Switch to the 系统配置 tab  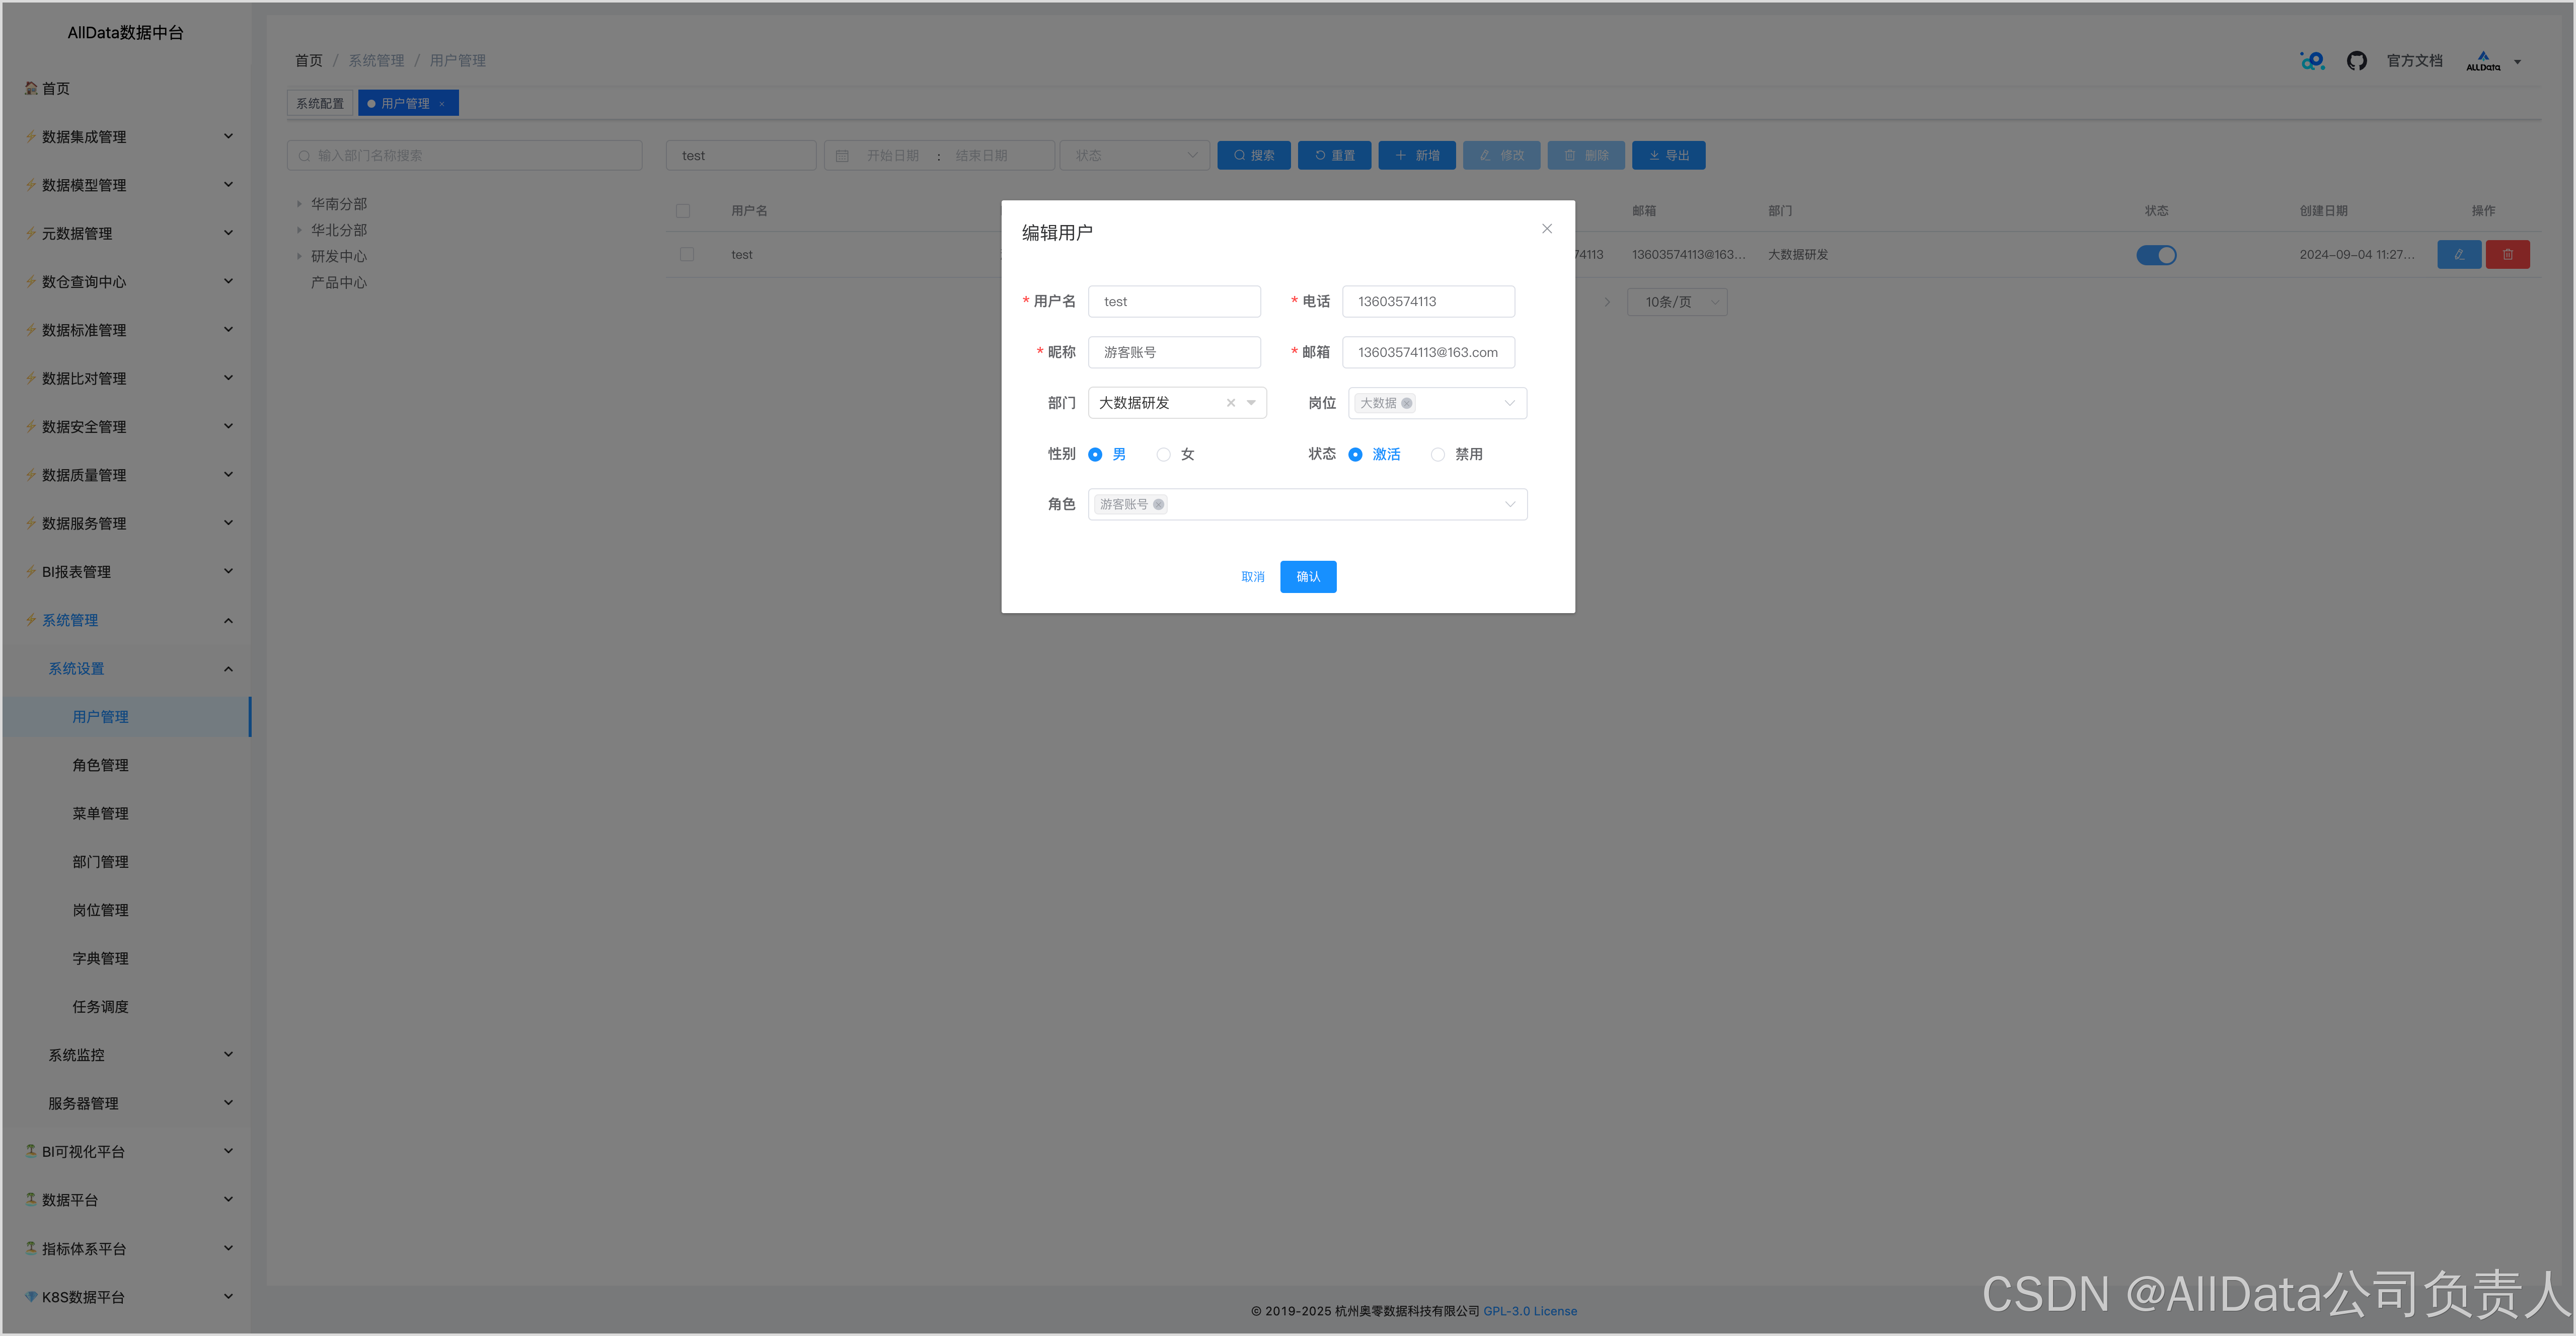pyautogui.click(x=319, y=104)
